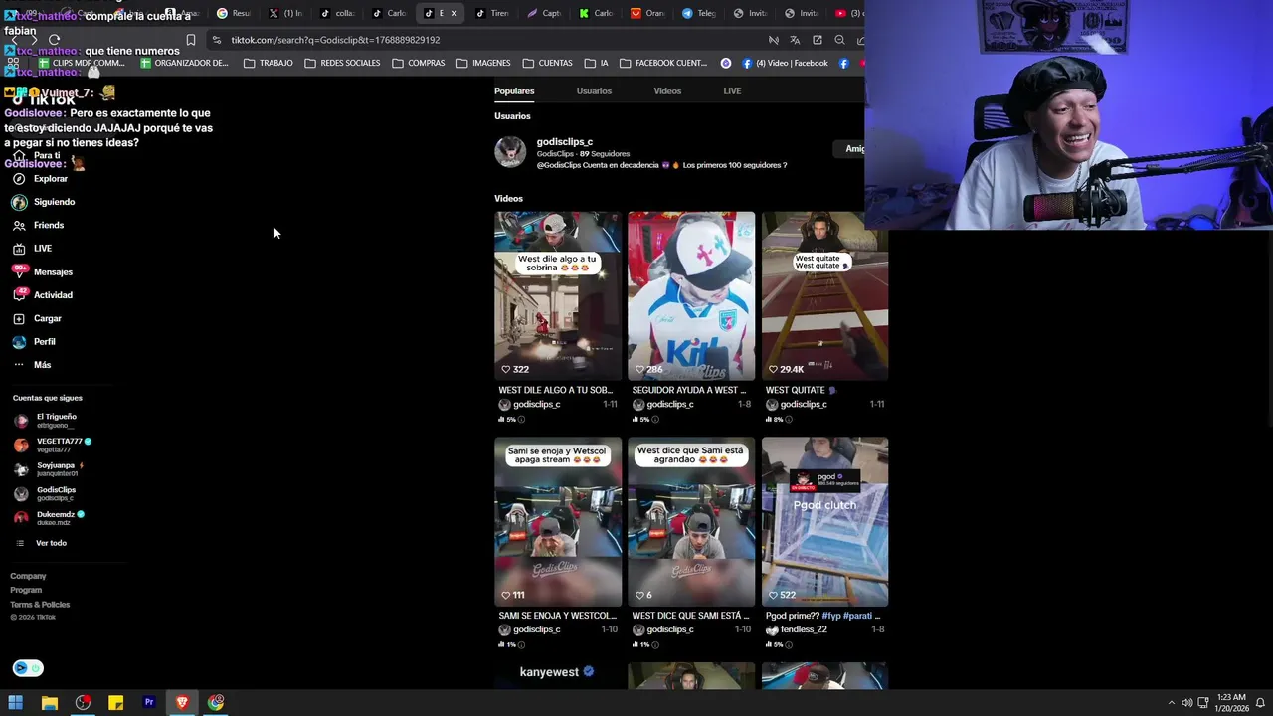
Task: Open Mensajes inbox in sidebar
Action: pyautogui.click(x=42, y=271)
